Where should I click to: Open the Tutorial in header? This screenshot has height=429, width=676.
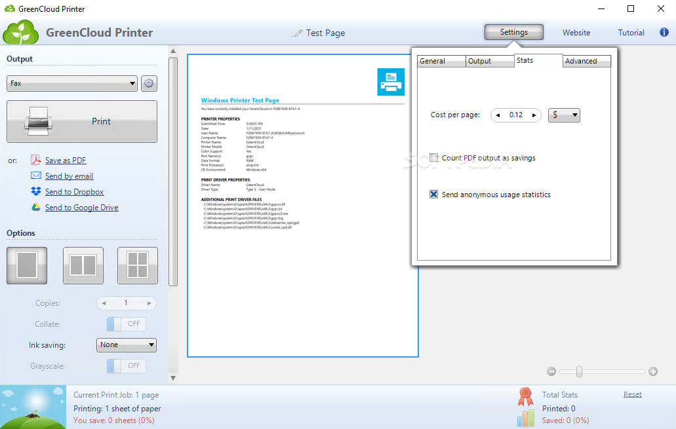point(631,33)
